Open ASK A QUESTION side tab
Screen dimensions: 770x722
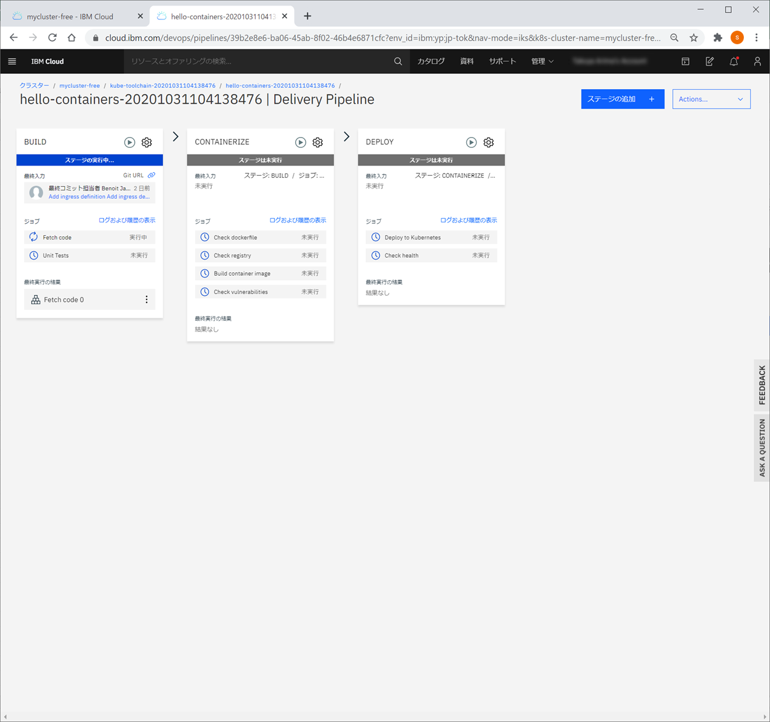click(762, 448)
